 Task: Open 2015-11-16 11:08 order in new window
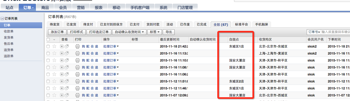66,67
